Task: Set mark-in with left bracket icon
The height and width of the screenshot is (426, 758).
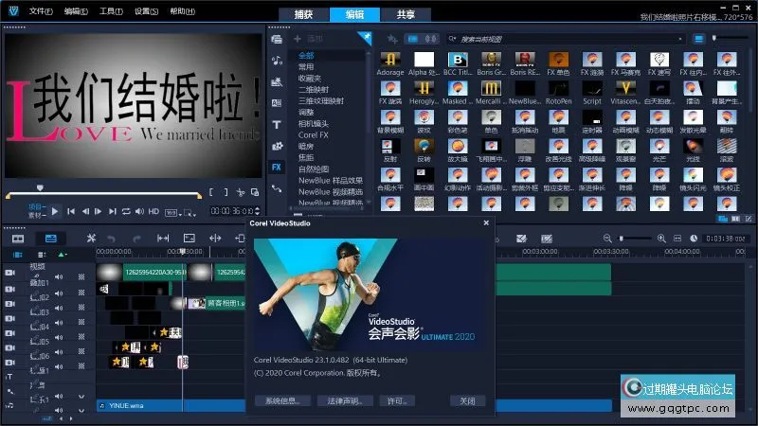Action: coord(211,192)
